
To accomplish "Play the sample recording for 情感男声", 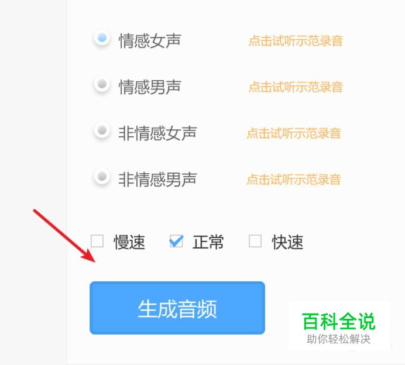I will [x=296, y=87].
